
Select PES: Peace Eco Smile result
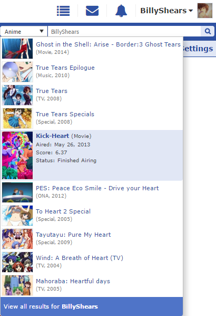tap(92, 192)
